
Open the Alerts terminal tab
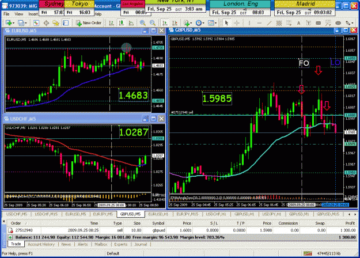point(82,244)
